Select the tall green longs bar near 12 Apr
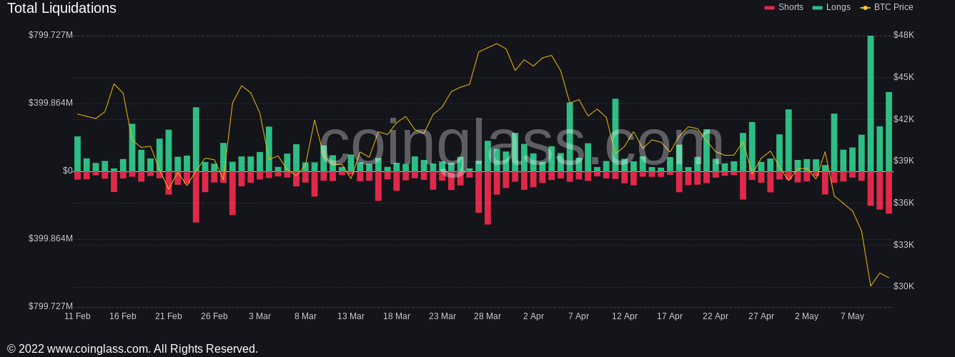 pos(615,136)
